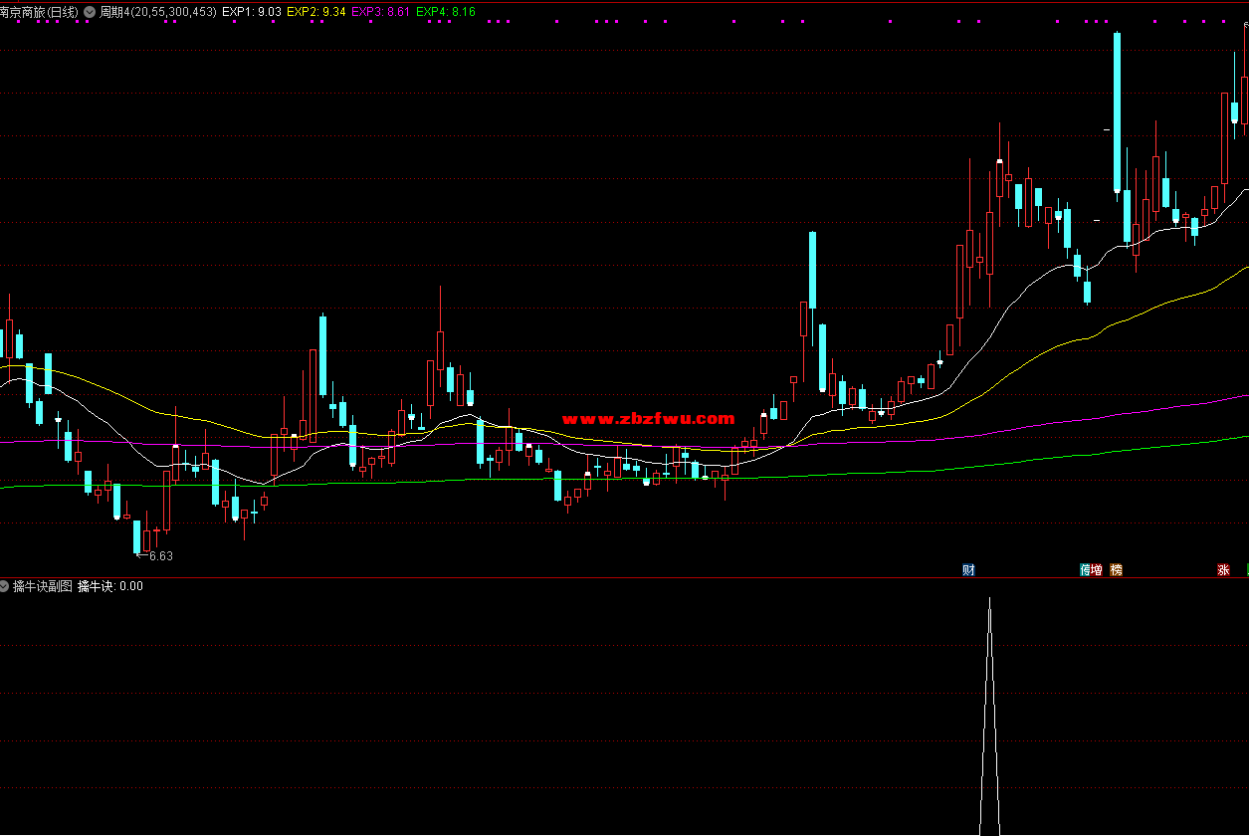The image size is (1249, 836).
Task: Select the EXP1: 9.03 readout
Action: pyautogui.click(x=252, y=12)
